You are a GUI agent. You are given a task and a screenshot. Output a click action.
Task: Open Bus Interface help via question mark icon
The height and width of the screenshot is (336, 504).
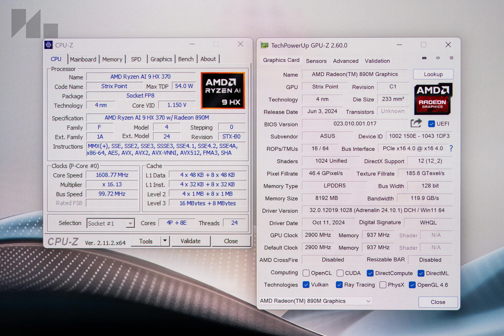coord(451,148)
